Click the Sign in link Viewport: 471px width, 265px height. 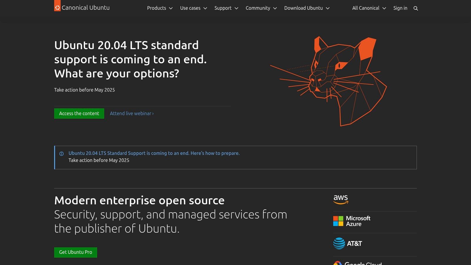tap(400, 8)
